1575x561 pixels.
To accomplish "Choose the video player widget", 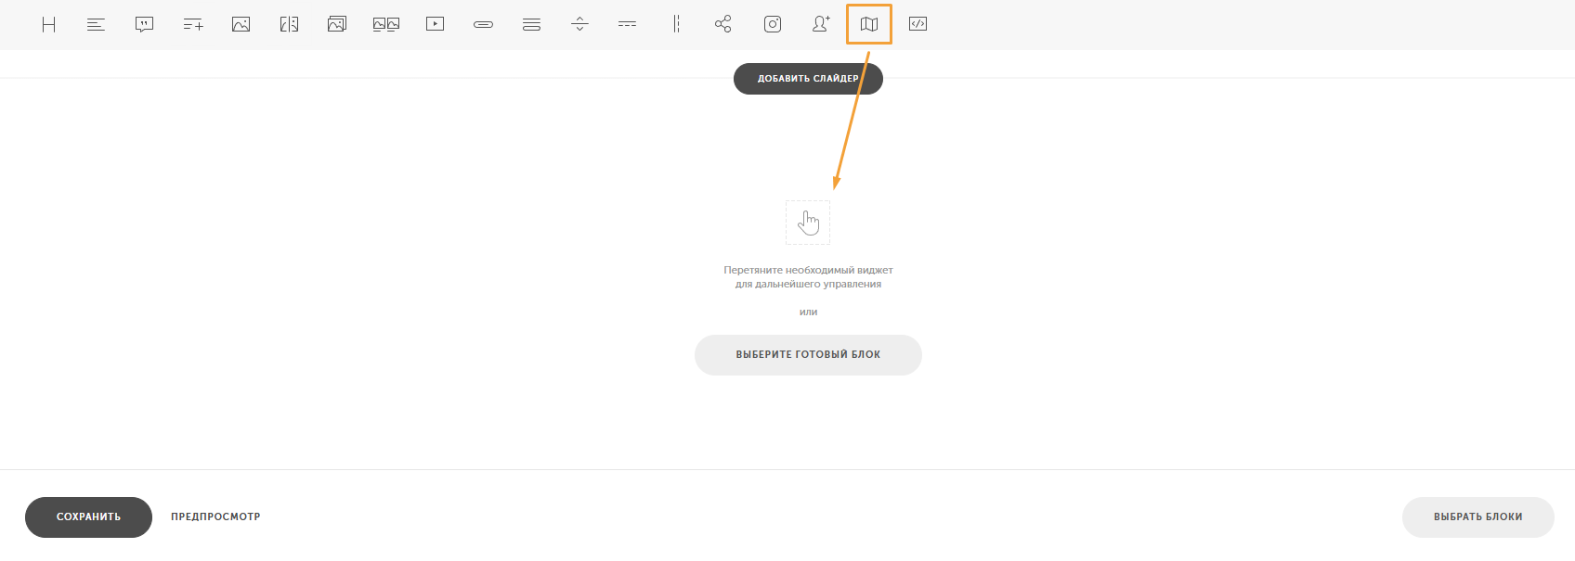I will coord(435,24).
